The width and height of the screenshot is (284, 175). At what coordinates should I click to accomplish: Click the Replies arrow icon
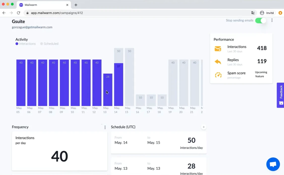pyautogui.click(x=218, y=62)
